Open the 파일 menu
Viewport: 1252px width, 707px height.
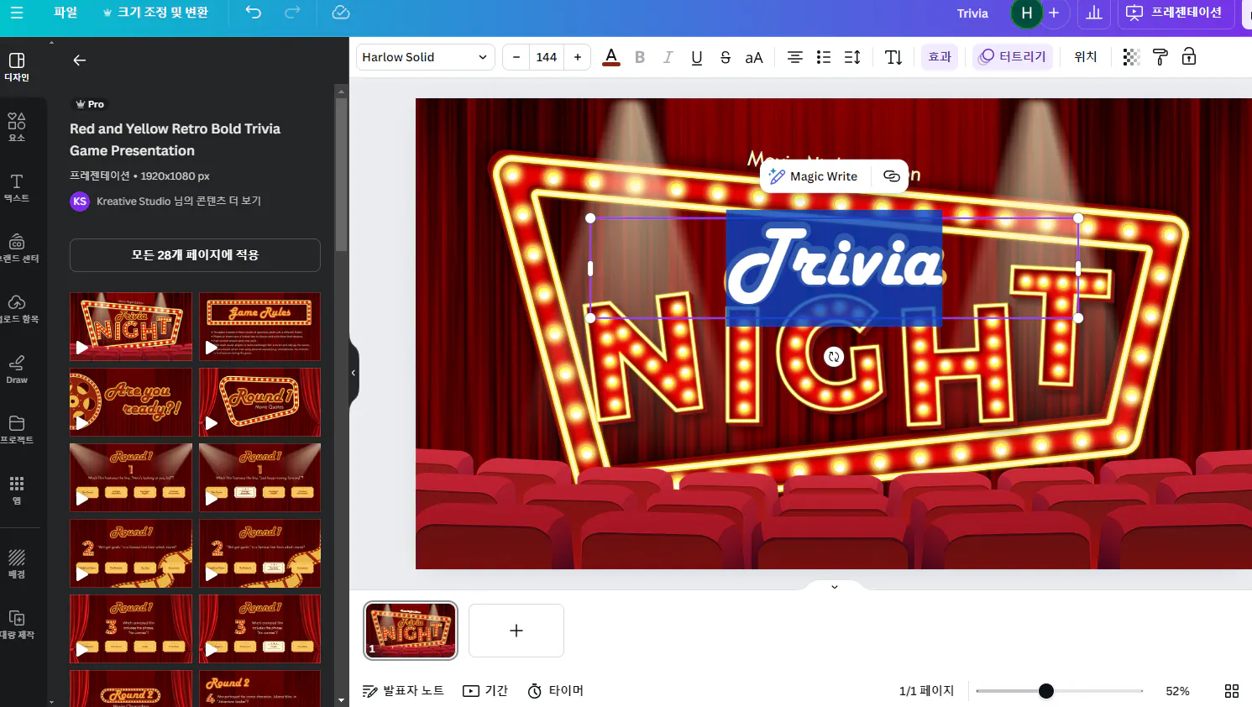point(65,13)
